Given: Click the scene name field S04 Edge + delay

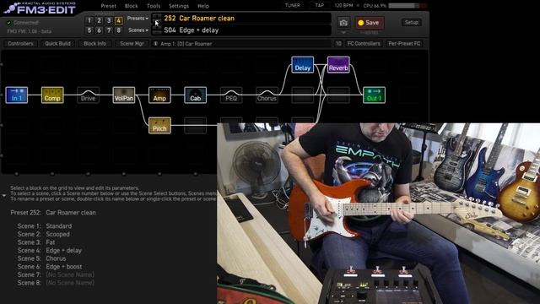Looking at the screenshot, I should click(247, 30).
